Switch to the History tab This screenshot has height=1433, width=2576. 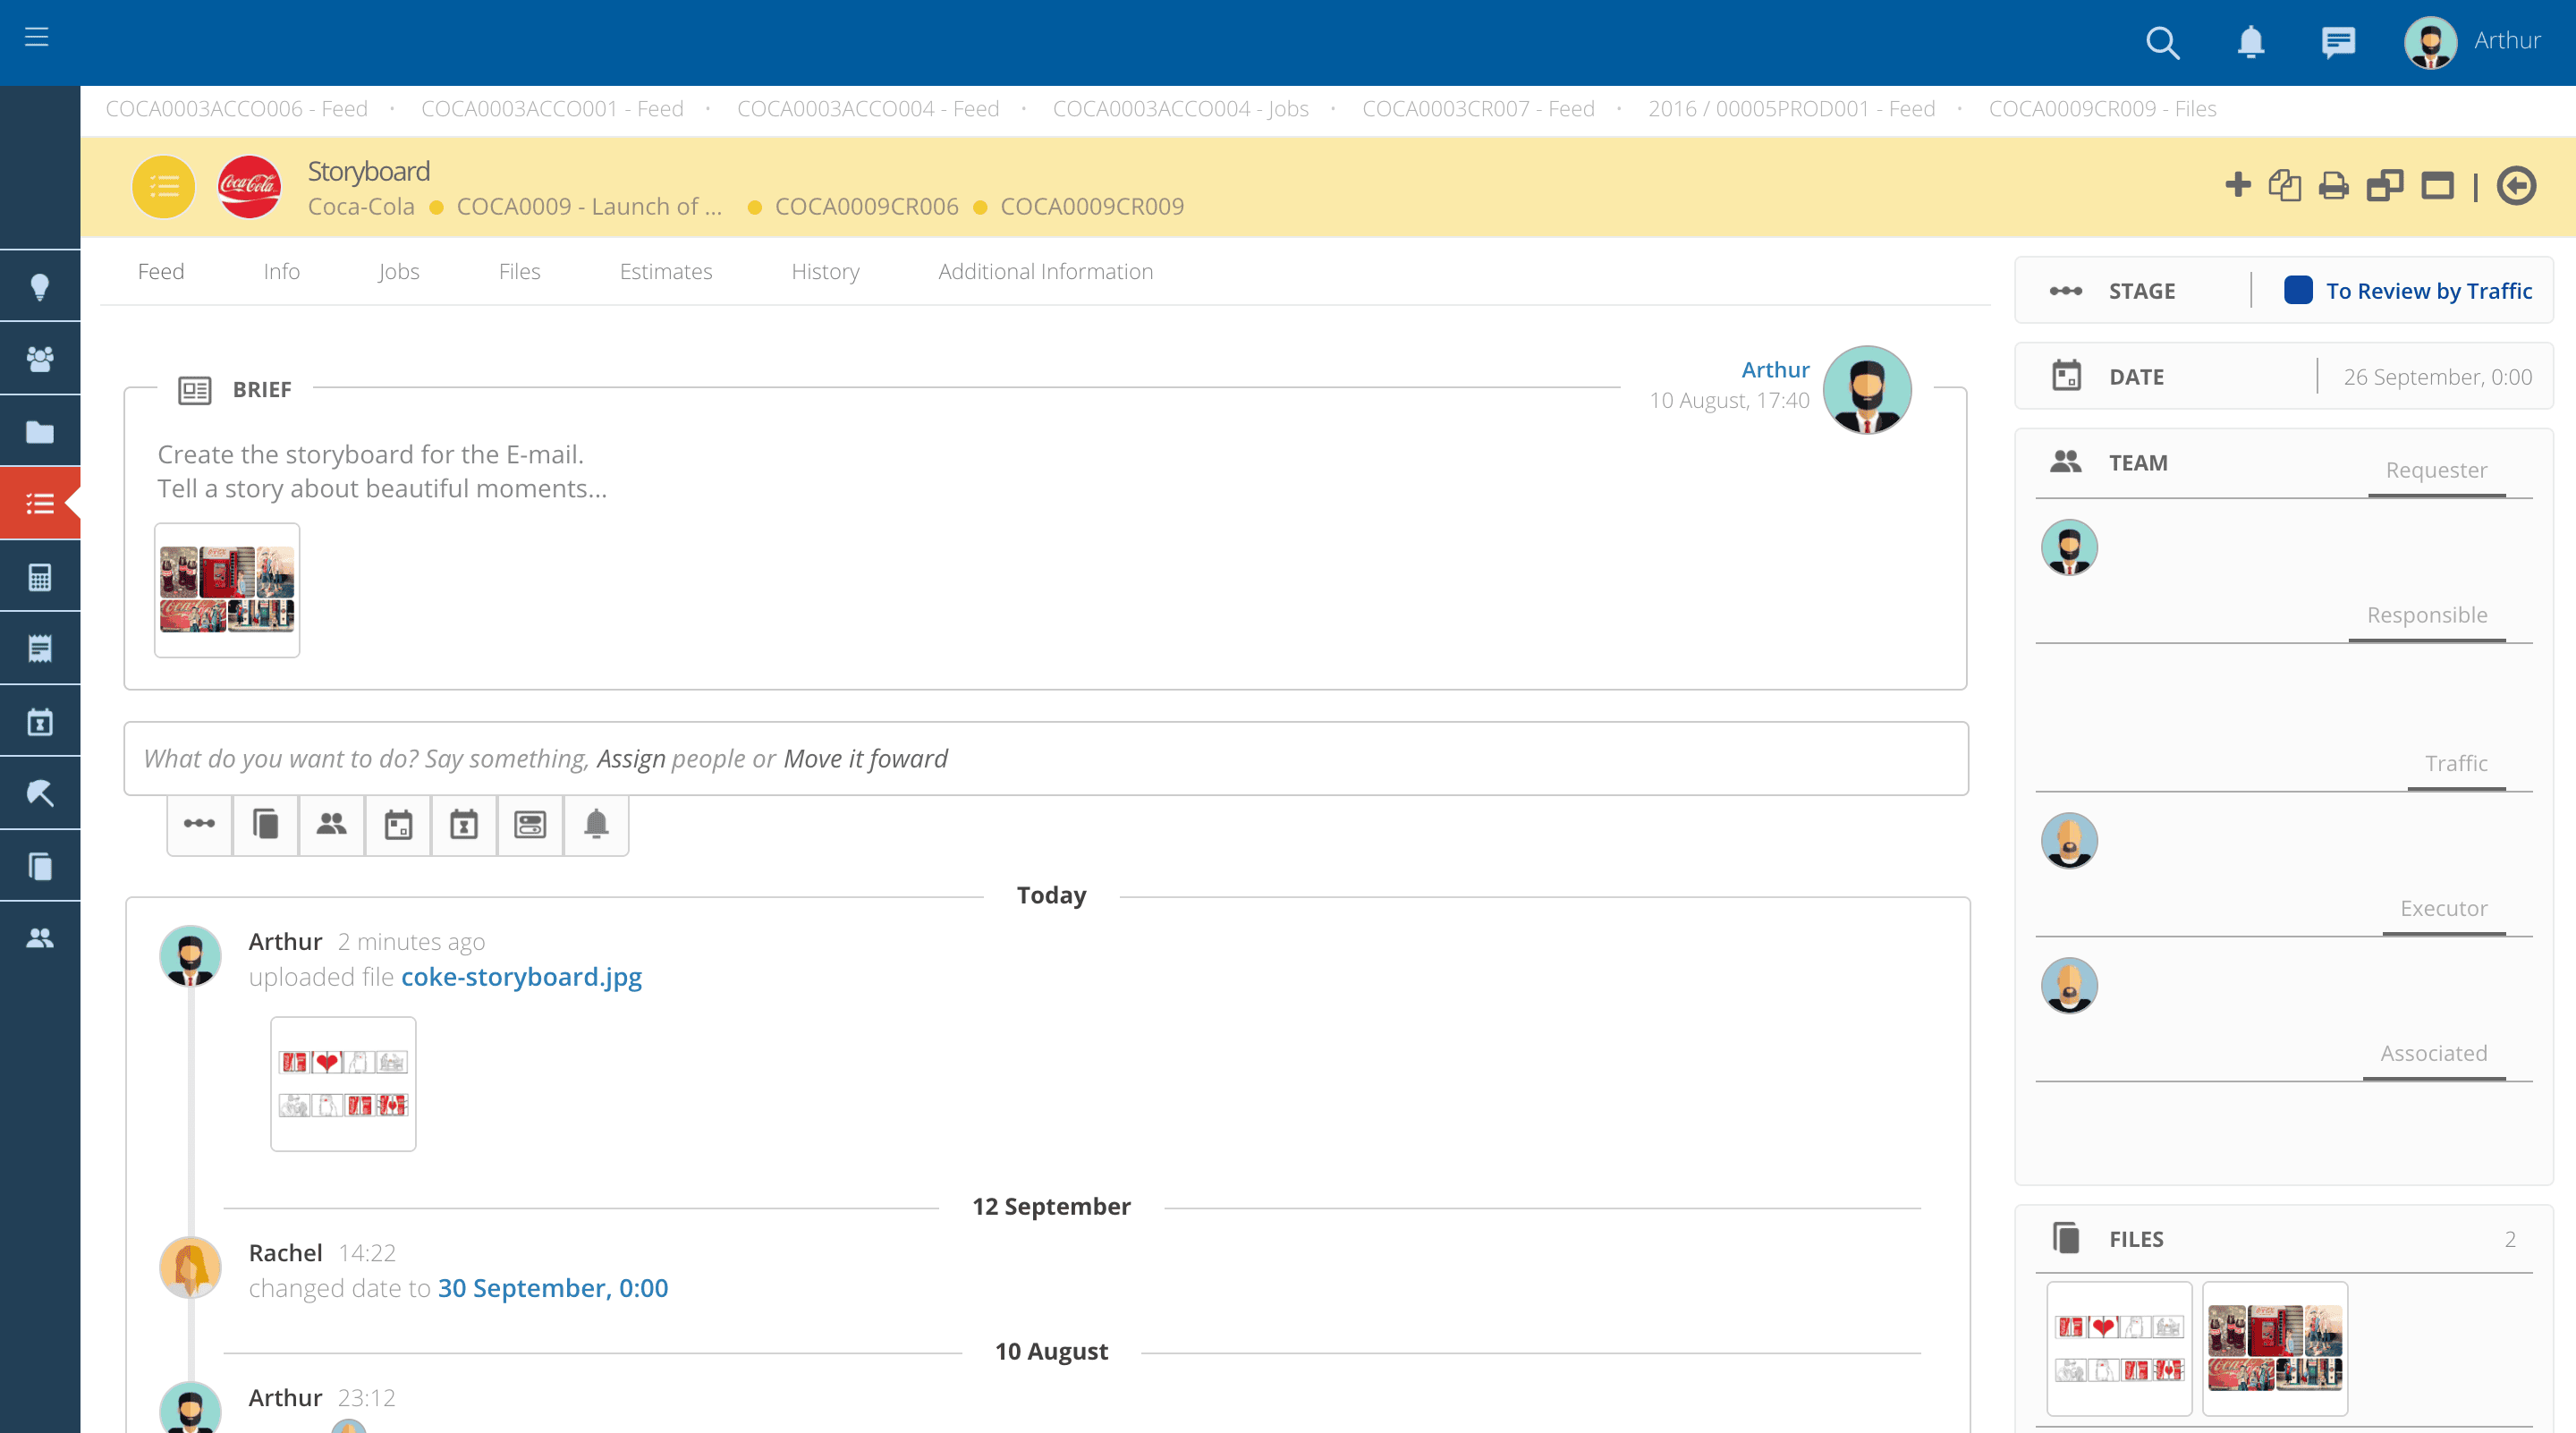(x=825, y=272)
